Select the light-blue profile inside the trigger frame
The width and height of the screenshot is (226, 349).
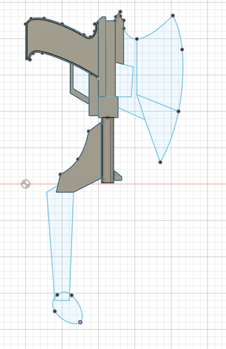click(81, 81)
